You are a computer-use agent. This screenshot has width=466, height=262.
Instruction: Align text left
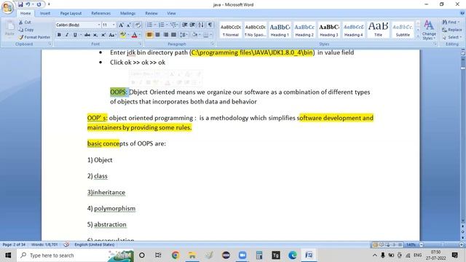[x=149, y=35]
